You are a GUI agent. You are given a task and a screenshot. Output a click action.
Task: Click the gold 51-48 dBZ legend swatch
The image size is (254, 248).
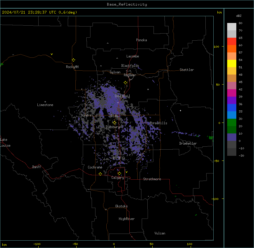coord(232,71)
